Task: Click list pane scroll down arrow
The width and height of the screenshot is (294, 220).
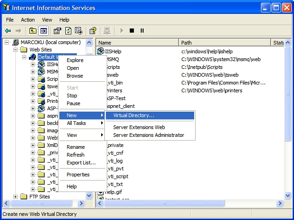Action: click(x=288, y=196)
